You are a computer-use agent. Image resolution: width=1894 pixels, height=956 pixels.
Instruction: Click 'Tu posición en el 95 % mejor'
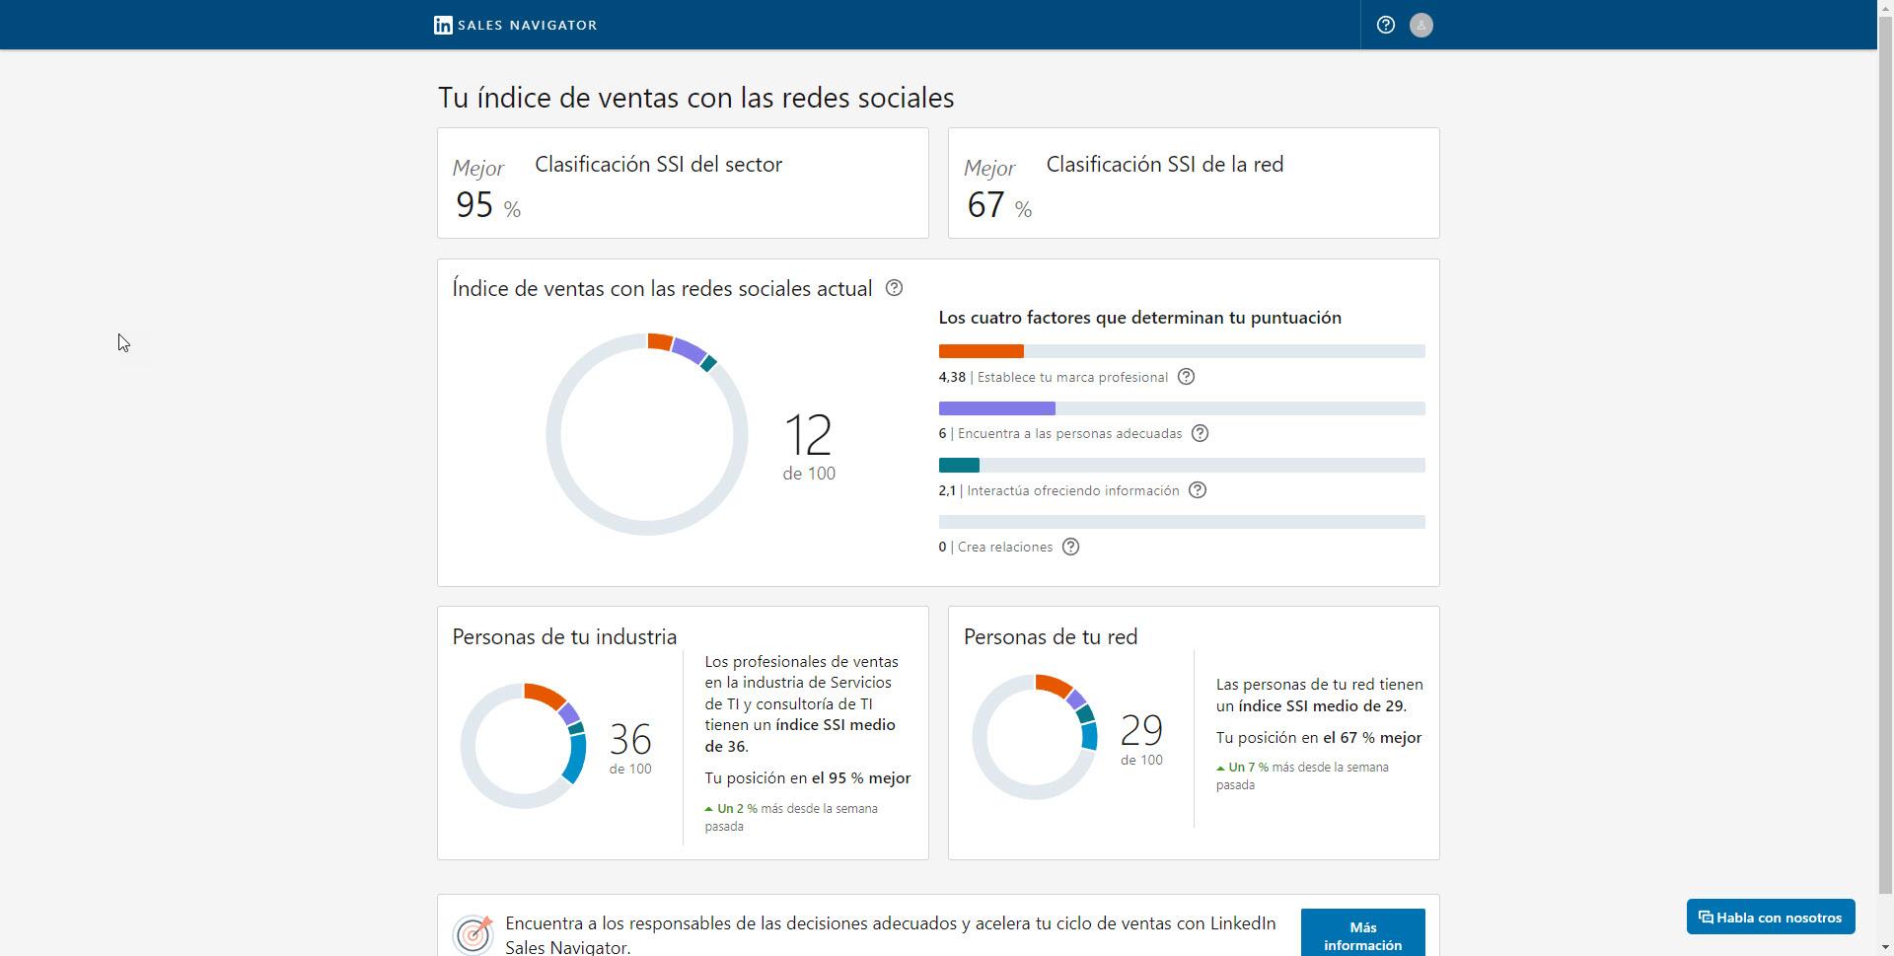pos(807,777)
